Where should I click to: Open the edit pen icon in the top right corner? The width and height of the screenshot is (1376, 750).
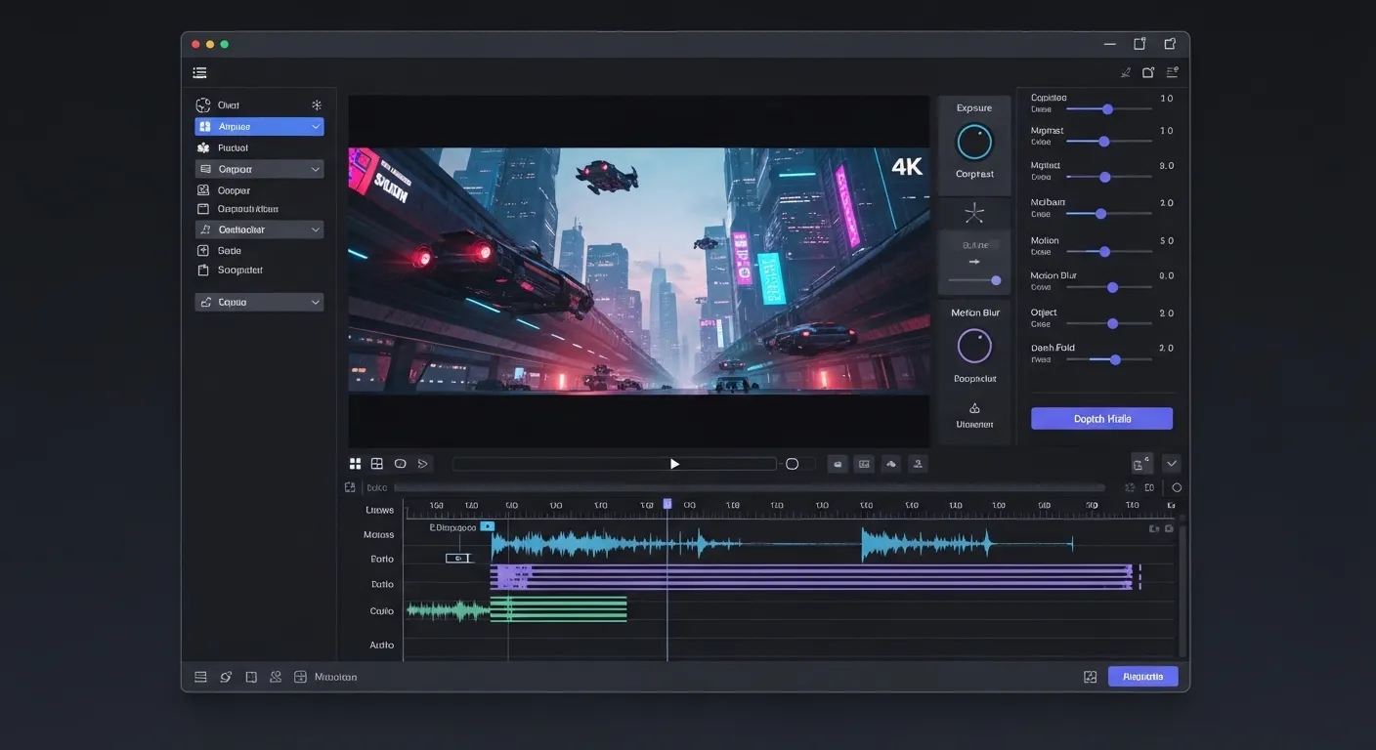click(x=1125, y=72)
